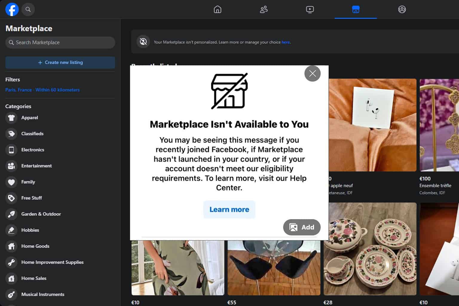Open the Apparel category label

[30, 118]
